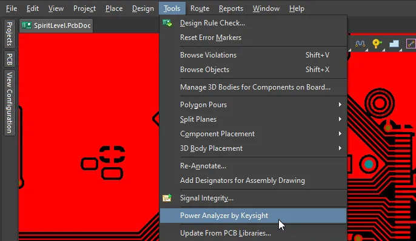The height and width of the screenshot is (241, 416).
Task: Switch to the PCB panel tab
Action: pyautogui.click(x=10, y=59)
